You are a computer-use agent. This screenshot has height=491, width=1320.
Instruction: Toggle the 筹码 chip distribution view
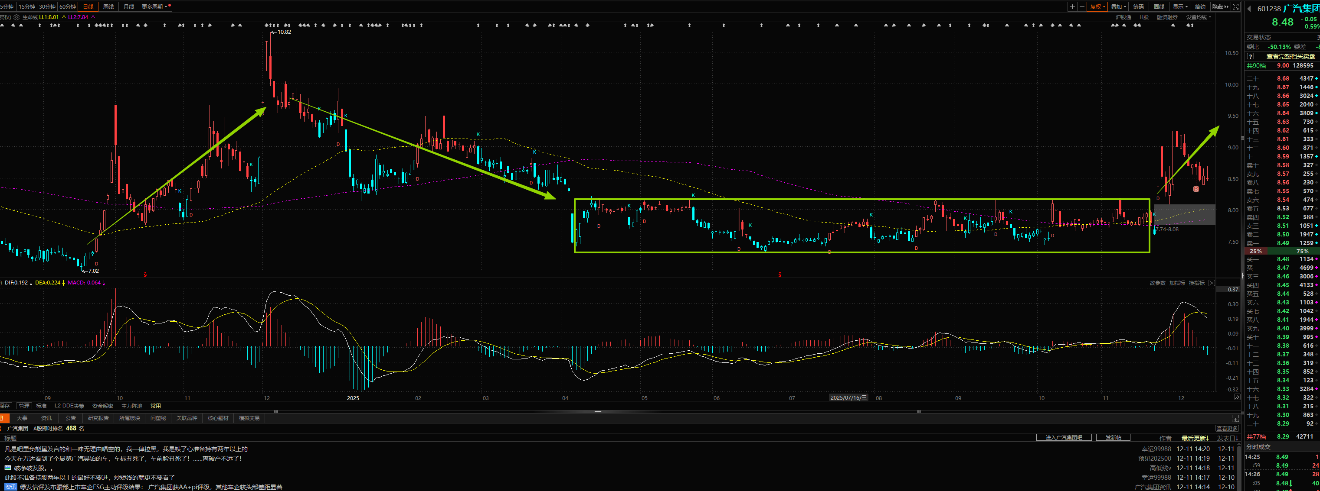click(1138, 6)
